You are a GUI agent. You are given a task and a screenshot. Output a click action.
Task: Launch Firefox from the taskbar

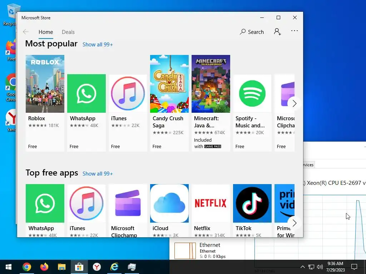[44, 267]
